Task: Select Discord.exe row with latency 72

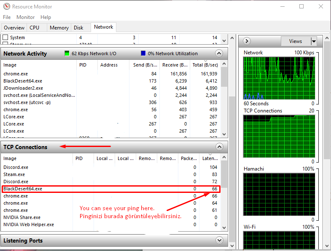Action: pyautogui.click(x=110, y=182)
